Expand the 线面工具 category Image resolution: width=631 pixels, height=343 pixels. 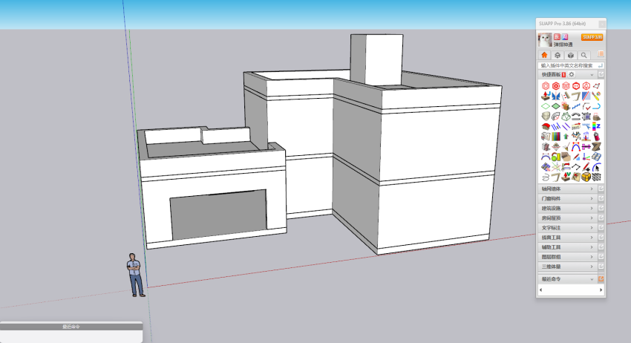point(567,237)
